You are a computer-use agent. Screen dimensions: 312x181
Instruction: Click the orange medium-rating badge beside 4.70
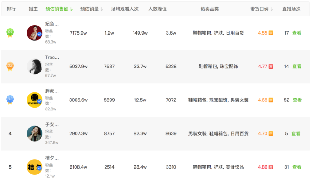point(271,134)
